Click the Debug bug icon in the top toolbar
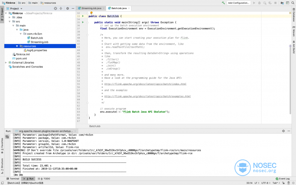Image resolution: width=296 pixels, height=185 pixels. (259, 3)
